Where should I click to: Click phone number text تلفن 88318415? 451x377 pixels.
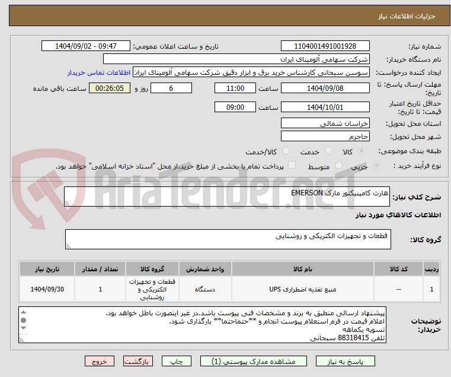[x=362, y=338]
